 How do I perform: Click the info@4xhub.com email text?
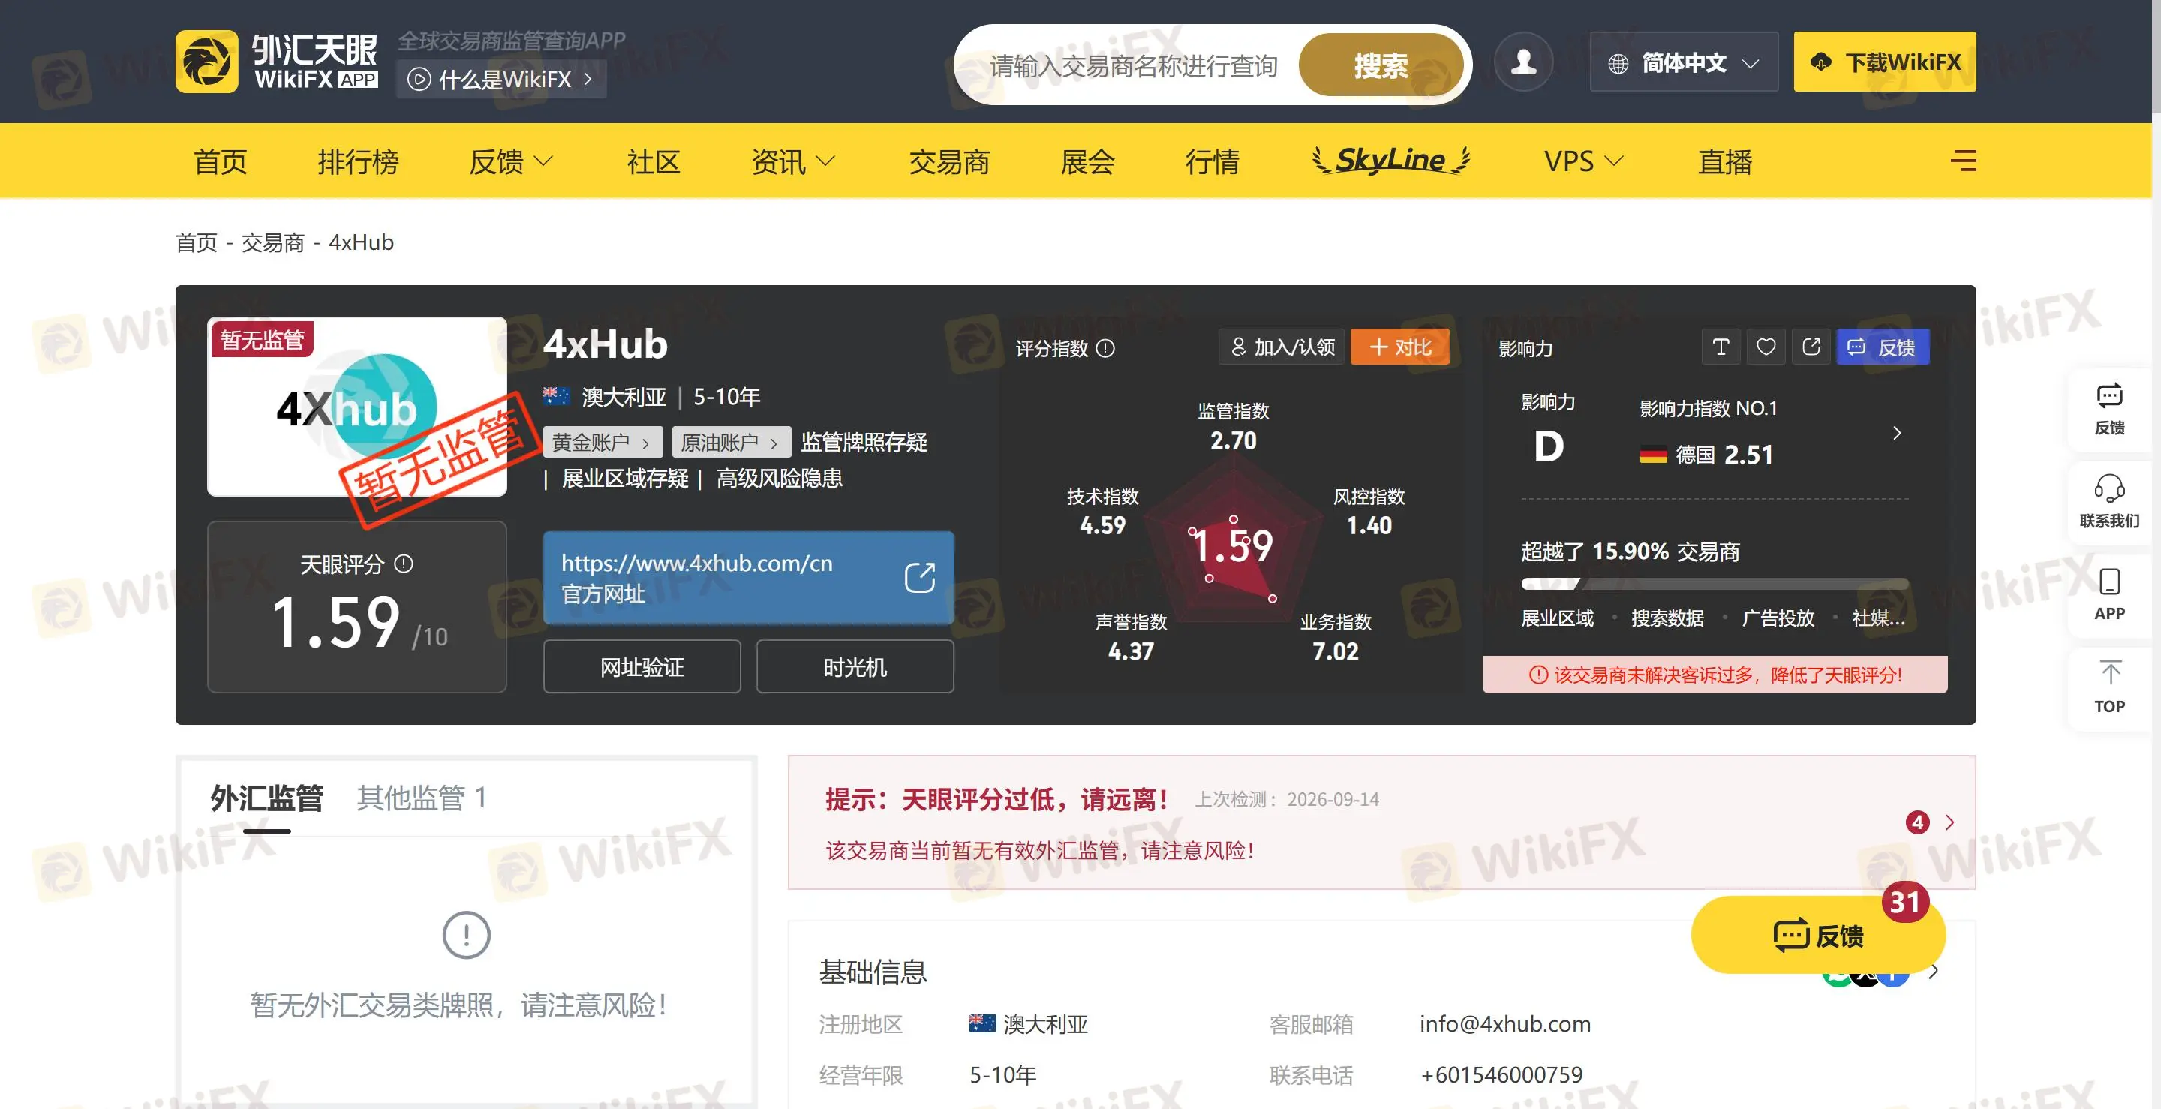pos(1505,1024)
